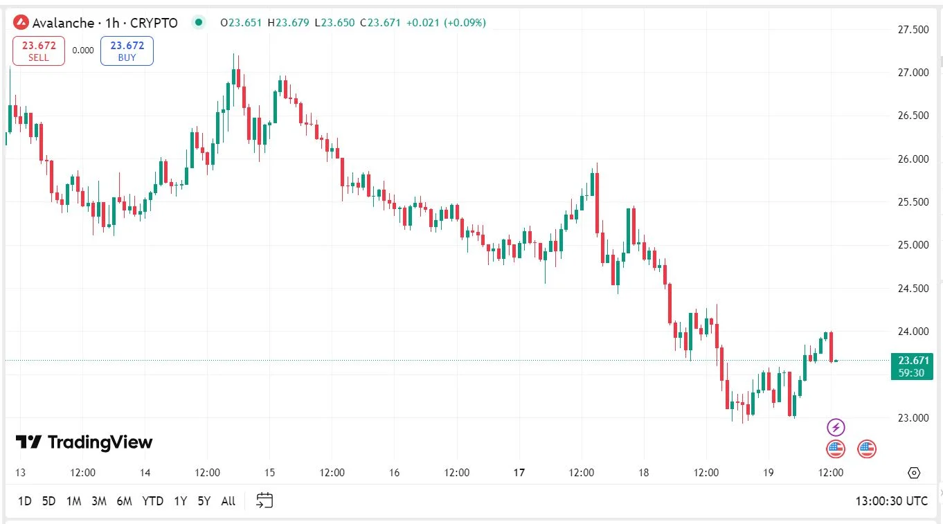Open the left US flag event marker
The image size is (943, 524).
tap(836, 449)
